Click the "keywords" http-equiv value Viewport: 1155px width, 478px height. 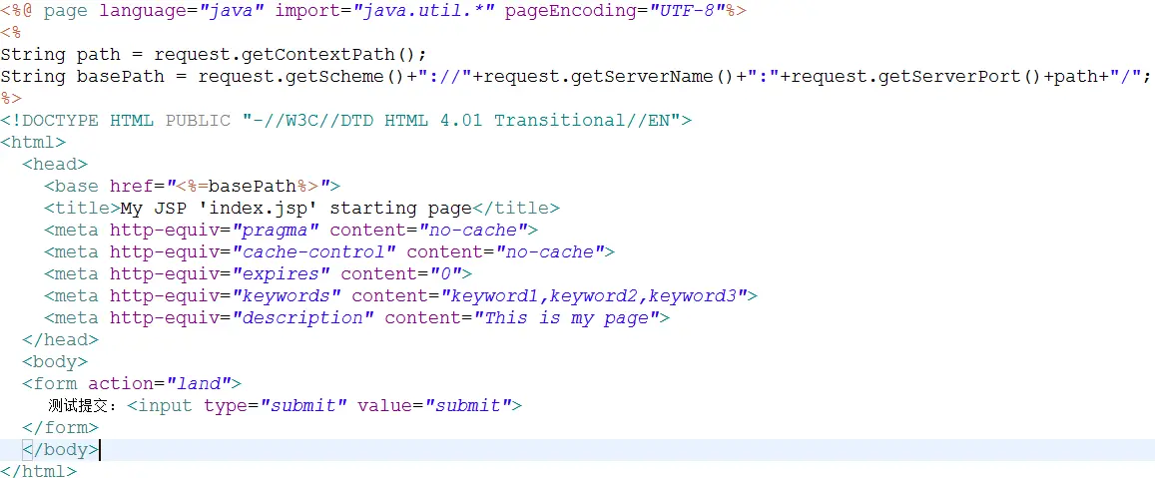286,296
